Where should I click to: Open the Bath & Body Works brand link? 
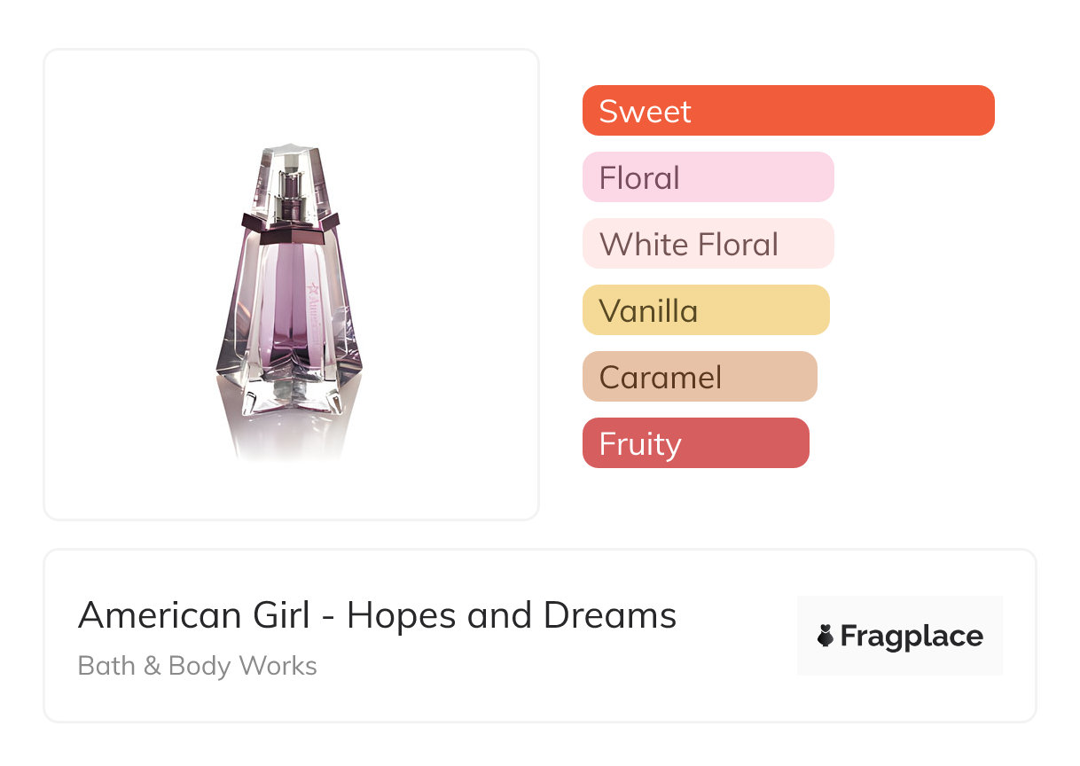(x=197, y=666)
